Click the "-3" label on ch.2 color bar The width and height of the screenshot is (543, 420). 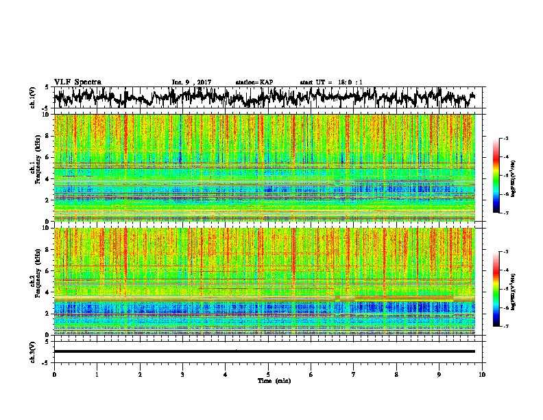click(x=506, y=252)
